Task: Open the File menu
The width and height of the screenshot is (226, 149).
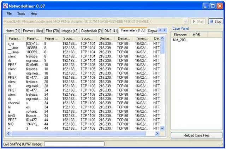Action: coord(9,13)
